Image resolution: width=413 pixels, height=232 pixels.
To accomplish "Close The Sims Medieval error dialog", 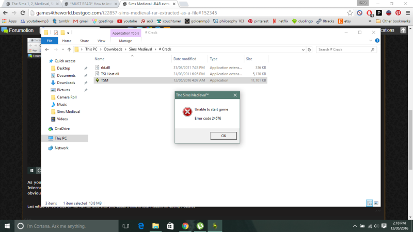I will click(235, 95).
